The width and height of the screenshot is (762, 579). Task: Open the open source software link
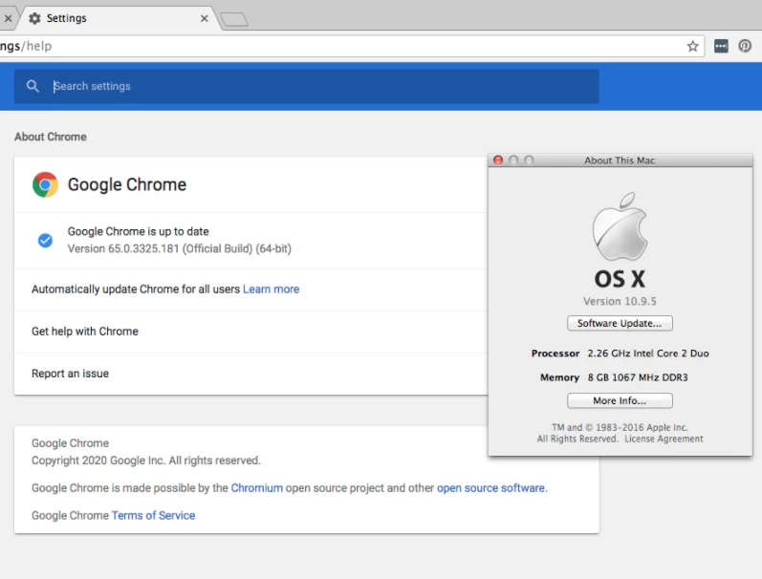(490, 487)
